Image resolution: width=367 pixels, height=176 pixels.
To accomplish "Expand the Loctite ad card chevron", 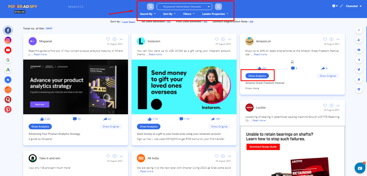I will (338, 106).
